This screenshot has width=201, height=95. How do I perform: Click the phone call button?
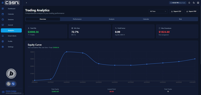point(13,84)
